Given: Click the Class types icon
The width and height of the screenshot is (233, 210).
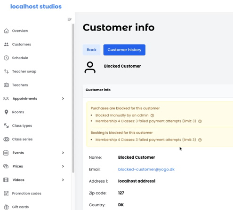Looking at the screenshot, I should tap(6, 125).
